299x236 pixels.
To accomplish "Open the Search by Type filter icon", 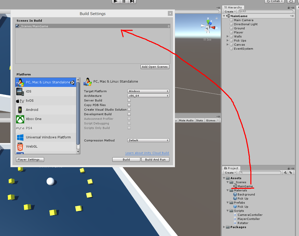I will [x=285, y=173].
